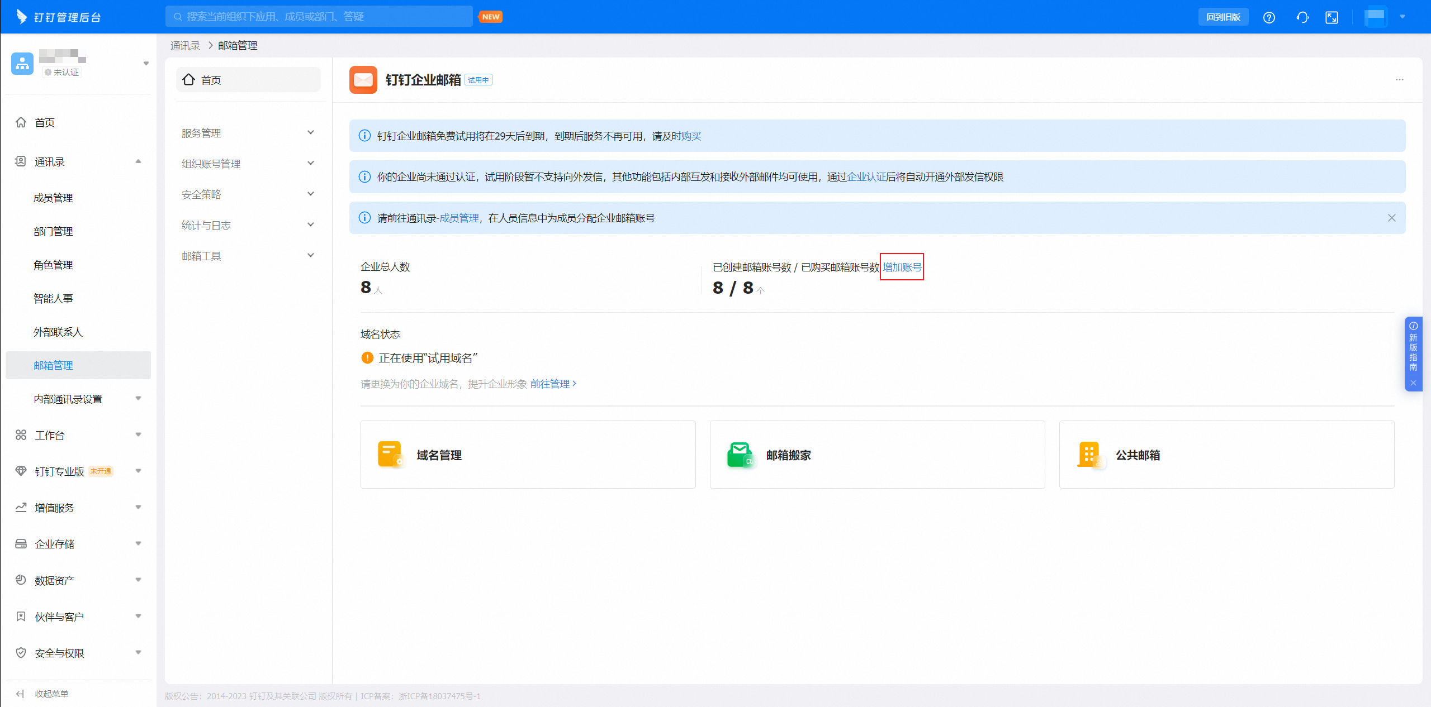Expand the 增值服务 sidebar section

click(139, 507)
